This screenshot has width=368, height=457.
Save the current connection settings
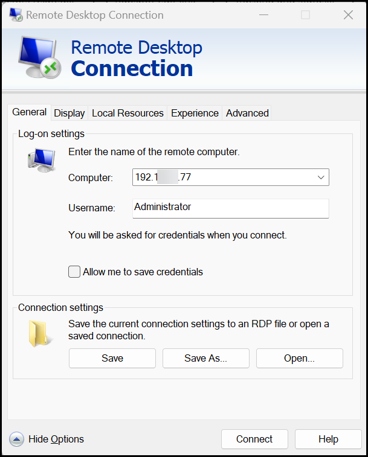112,359
